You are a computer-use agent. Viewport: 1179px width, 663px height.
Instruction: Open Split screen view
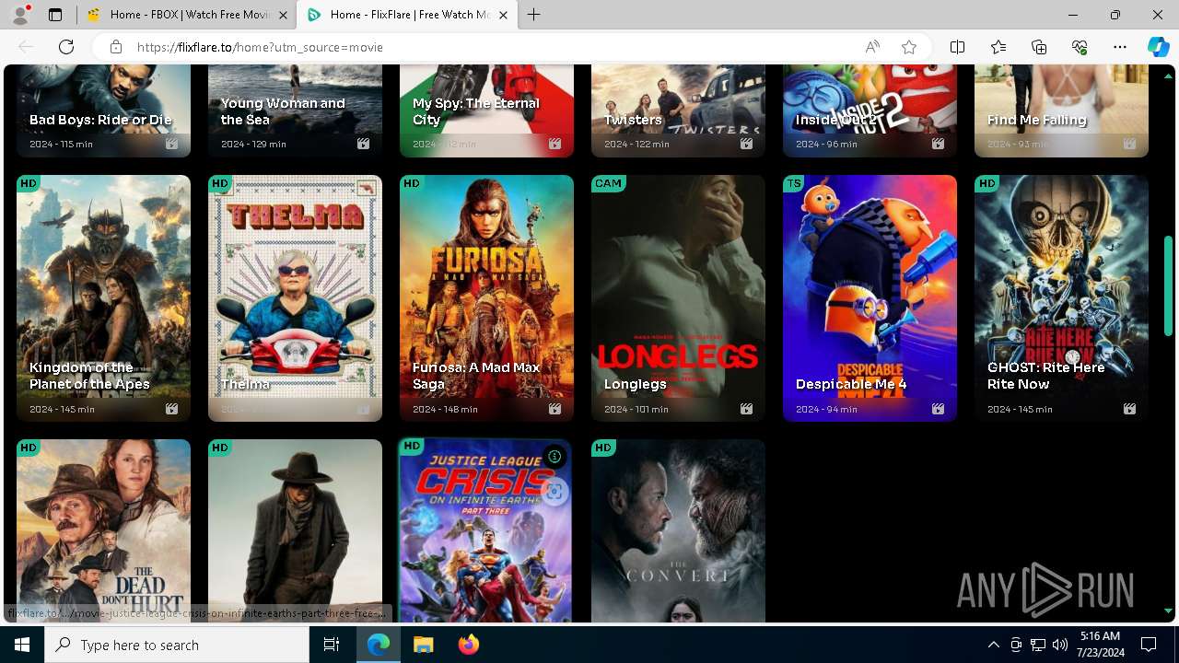957,47
